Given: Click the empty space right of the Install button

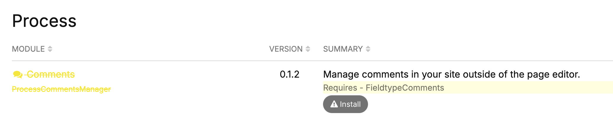Looking at the screenshot, I should pyautogui.click(x=473, y=104).
